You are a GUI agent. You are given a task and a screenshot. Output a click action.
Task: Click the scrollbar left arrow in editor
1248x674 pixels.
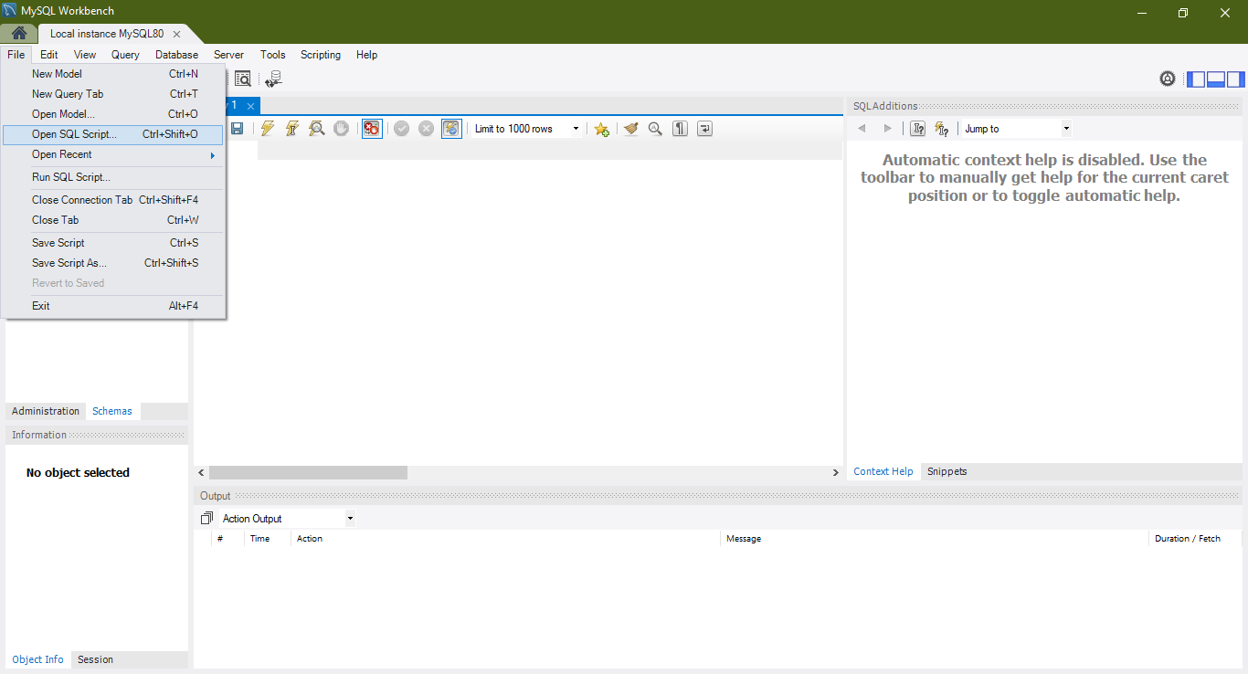point(201,472)
